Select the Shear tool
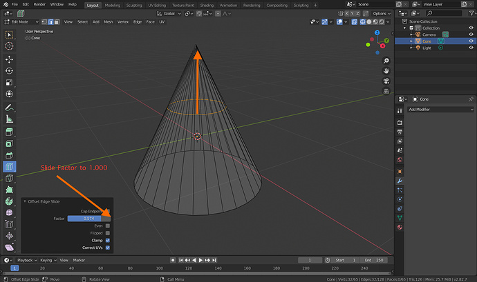This screenshot has width=477, height=282. coord(10,248)
